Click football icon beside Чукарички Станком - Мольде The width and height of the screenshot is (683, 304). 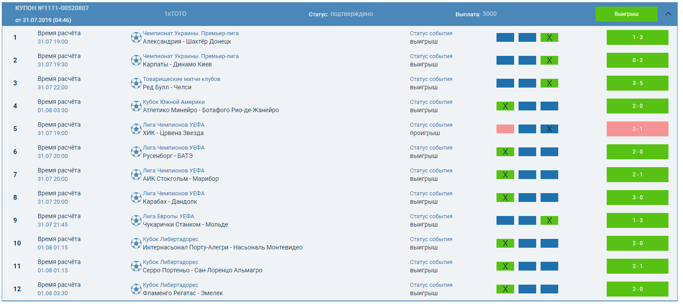(x=136, y=220)
